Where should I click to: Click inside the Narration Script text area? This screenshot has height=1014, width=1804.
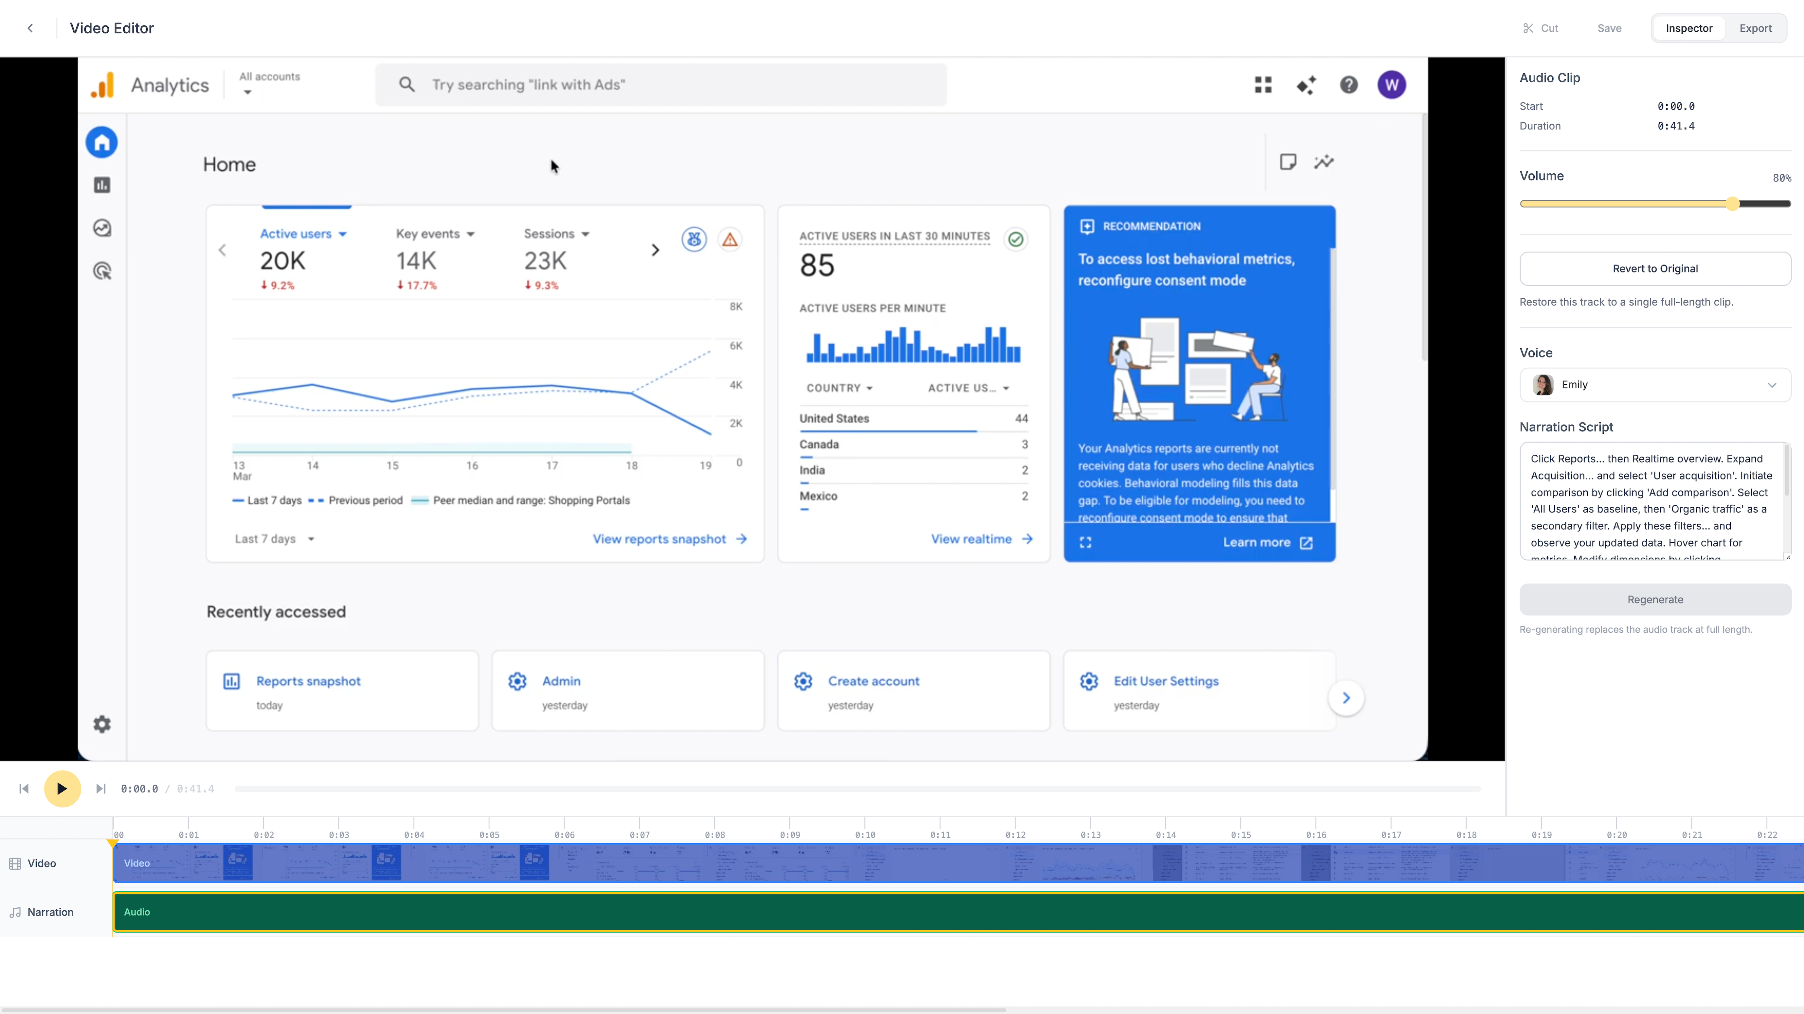point(1655,501)
